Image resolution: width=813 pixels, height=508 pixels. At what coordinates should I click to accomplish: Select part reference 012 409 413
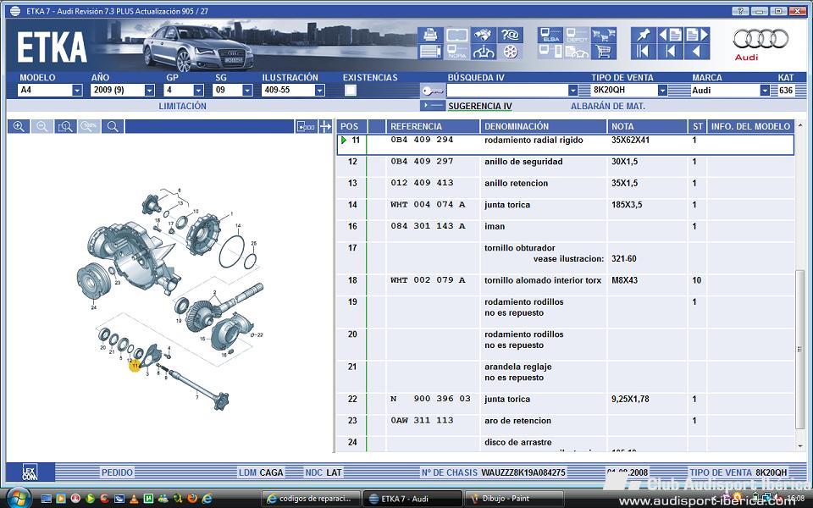422,183
